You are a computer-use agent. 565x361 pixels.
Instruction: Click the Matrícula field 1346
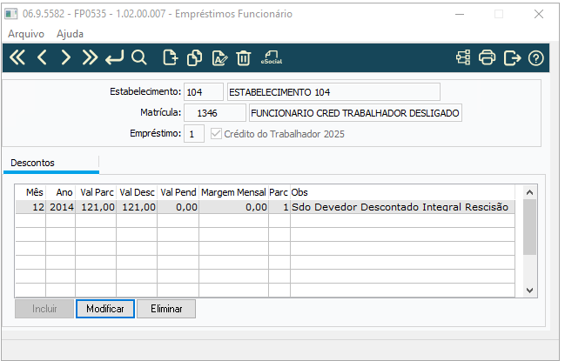point(215,113)
